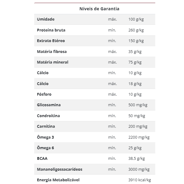The image size is (184, 184).
Task: Select the Glicosamina row label
Action: (x=49, y=105)
